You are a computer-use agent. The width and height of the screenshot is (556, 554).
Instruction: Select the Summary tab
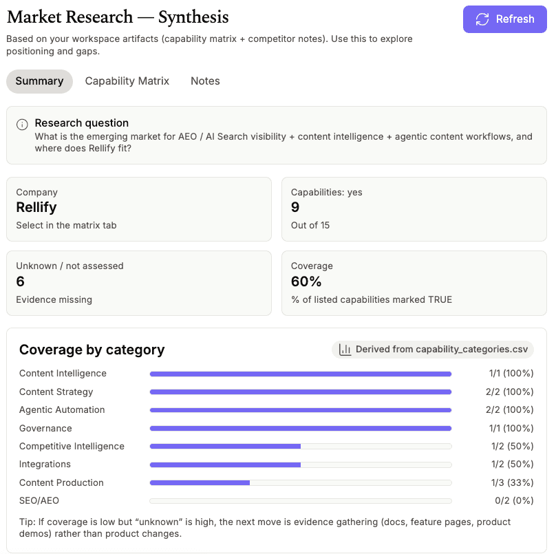coord(39,81)
